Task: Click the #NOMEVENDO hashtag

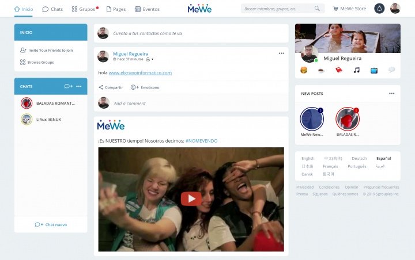Action: [x=201, y=141]
